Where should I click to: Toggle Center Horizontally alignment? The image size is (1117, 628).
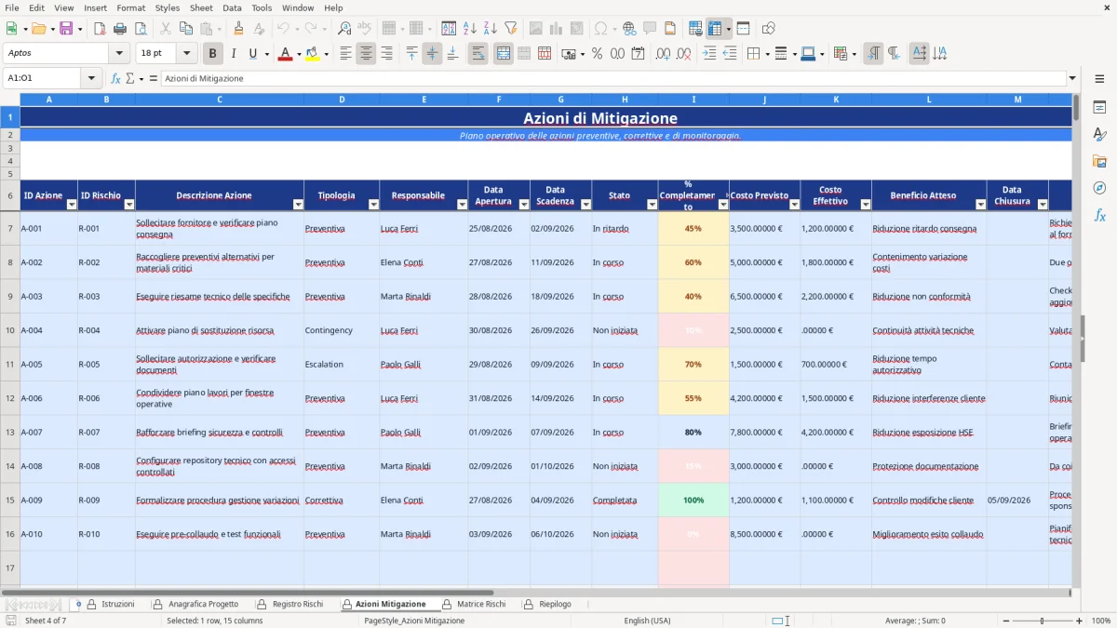coord(366,54)
